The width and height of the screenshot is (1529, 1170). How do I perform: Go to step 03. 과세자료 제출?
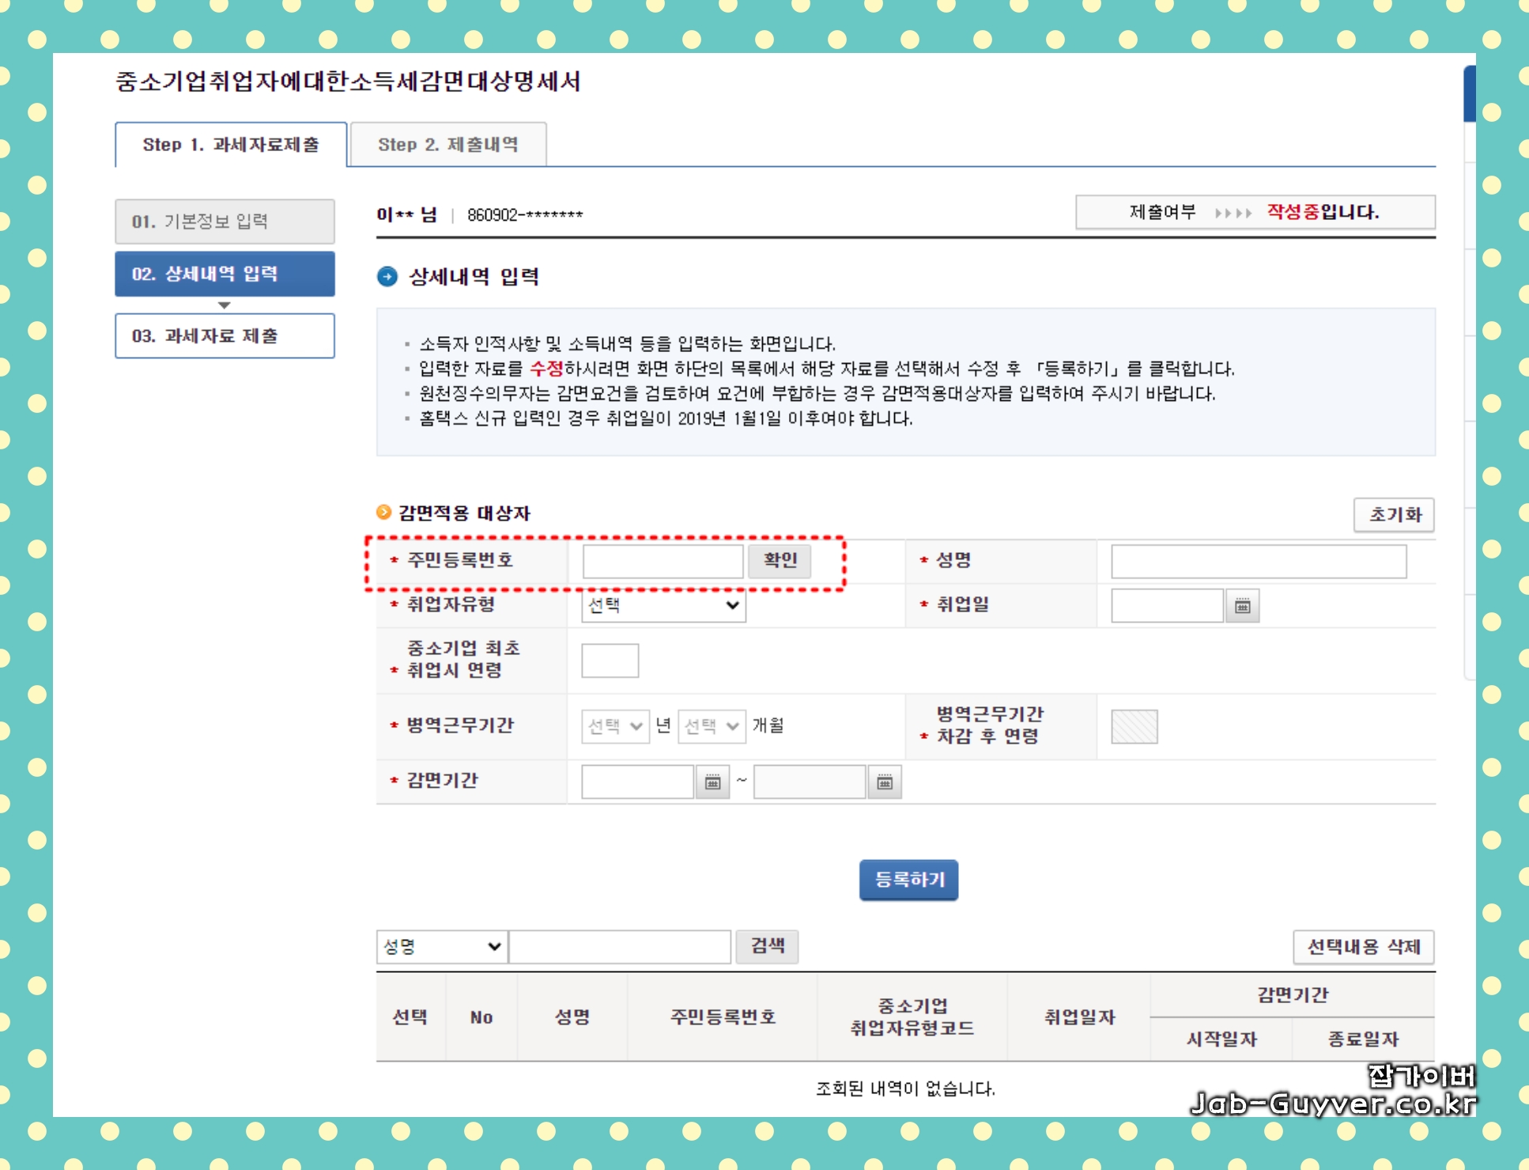click(225, 335)
